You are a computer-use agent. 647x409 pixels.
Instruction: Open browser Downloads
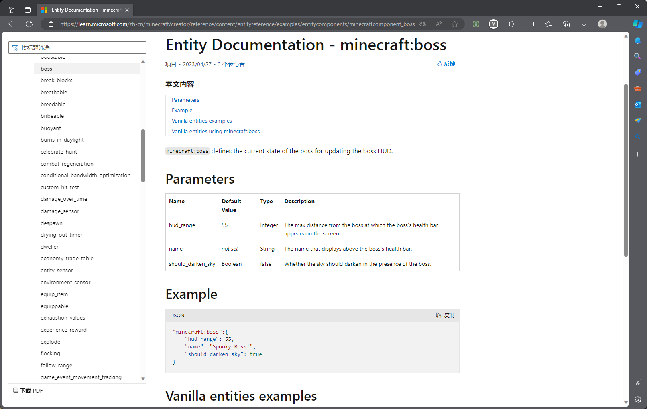pyautogui.click(x=584, y=24)
